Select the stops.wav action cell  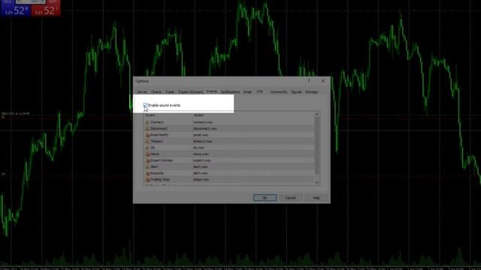tap(201, 180)
